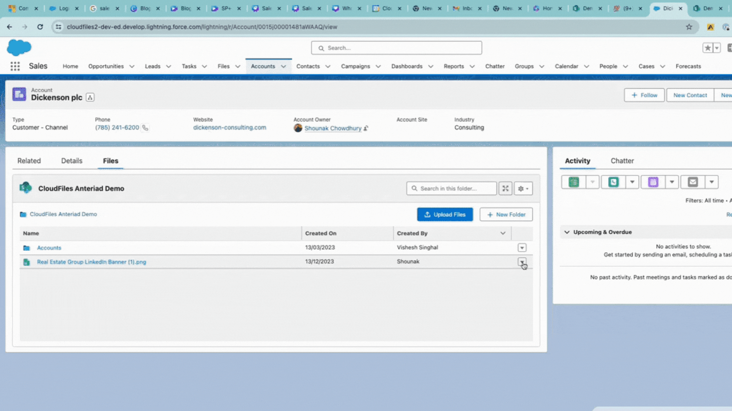
Task: Click the global Search field
Action: tap(396, 48)
